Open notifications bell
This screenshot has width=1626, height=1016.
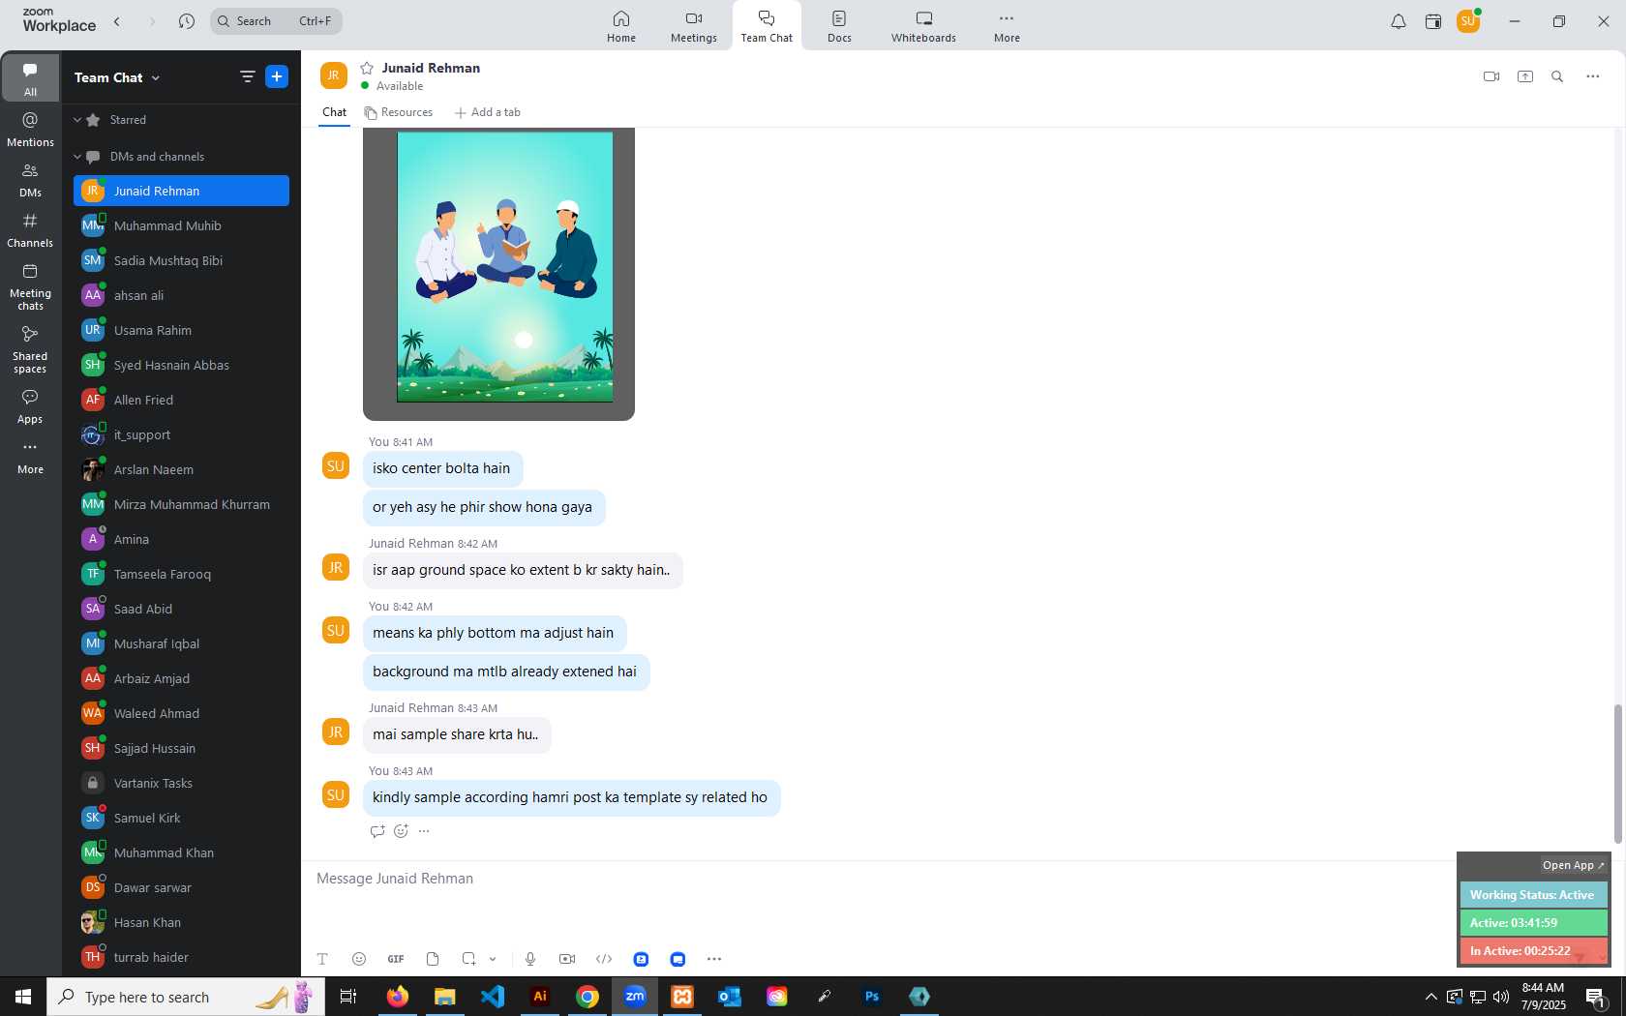[1398, 21]
